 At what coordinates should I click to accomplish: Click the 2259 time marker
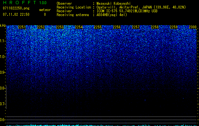[x=174, y=27]
